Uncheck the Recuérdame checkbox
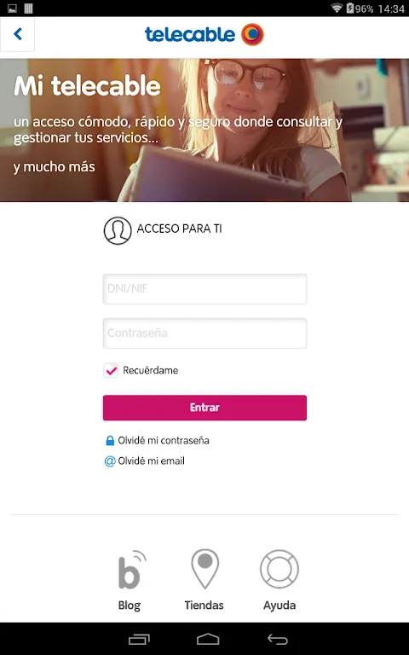Screen dimensions: 409x655 (111, 370)
